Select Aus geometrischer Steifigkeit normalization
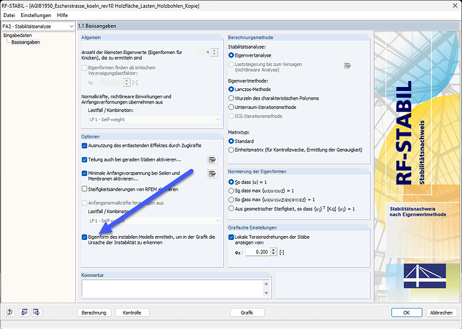This screenshot has width=462, height=329. (231, 208)
